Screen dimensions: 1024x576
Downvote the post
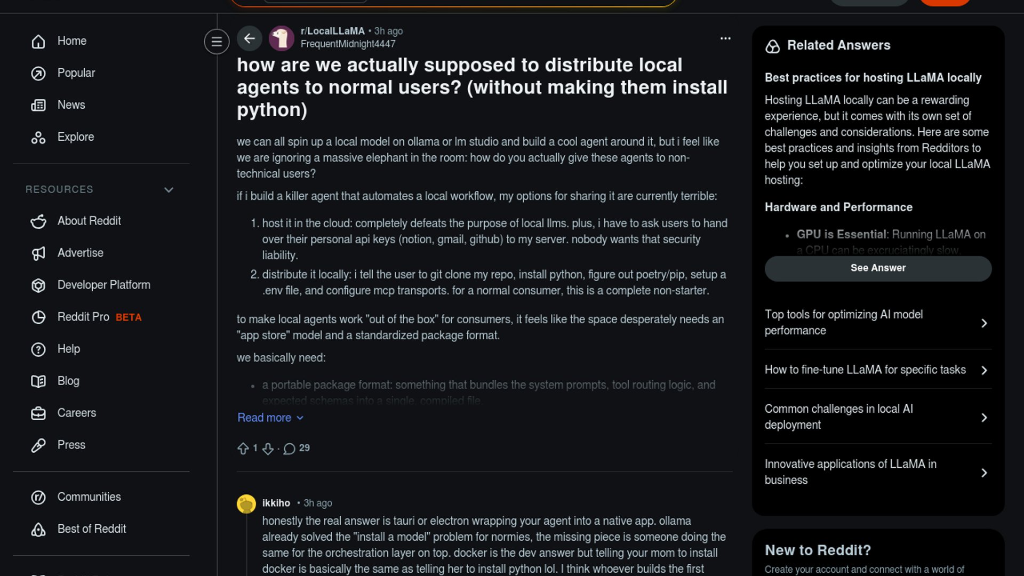click(x=268, y=449)
